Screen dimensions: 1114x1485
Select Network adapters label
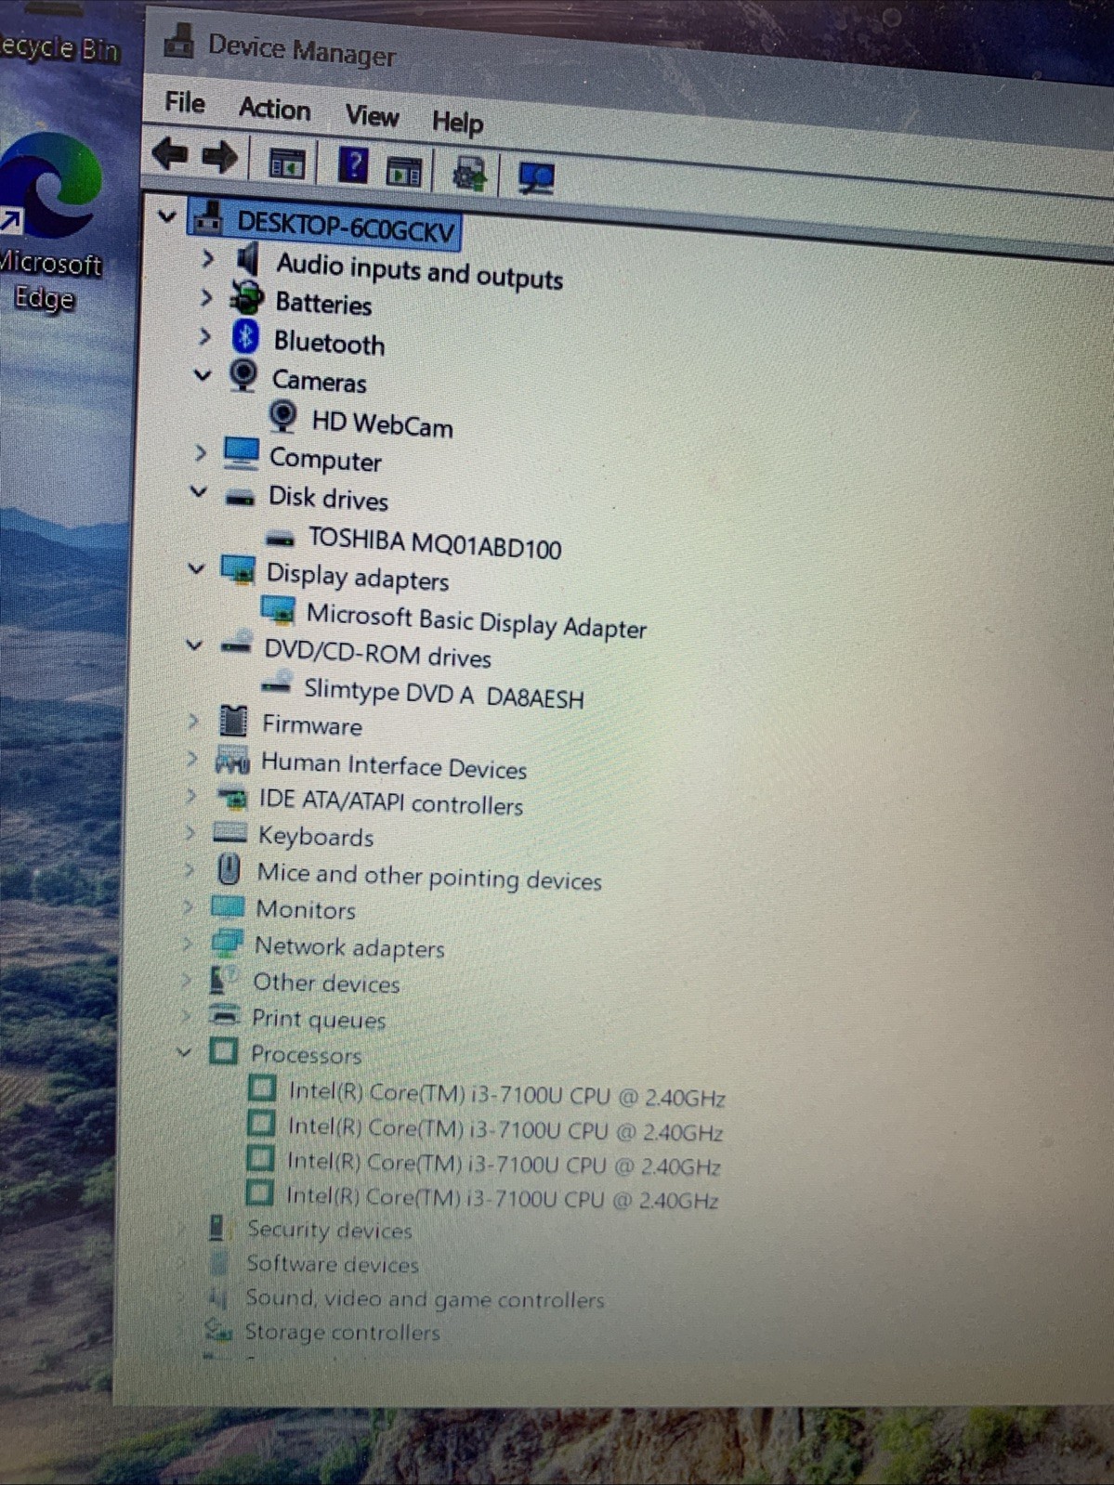point(349,947)
